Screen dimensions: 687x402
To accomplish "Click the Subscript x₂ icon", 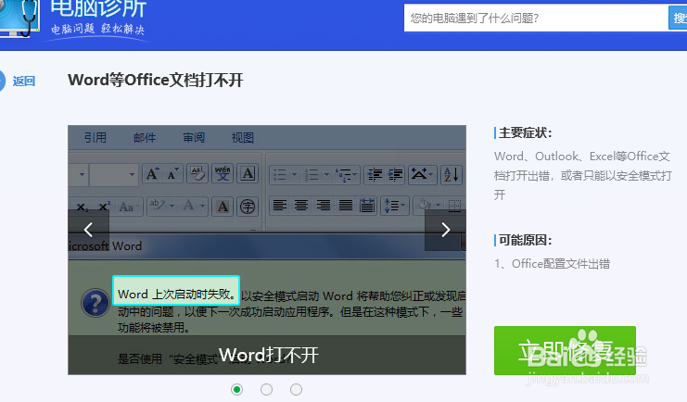I will [x=82, y=207].
